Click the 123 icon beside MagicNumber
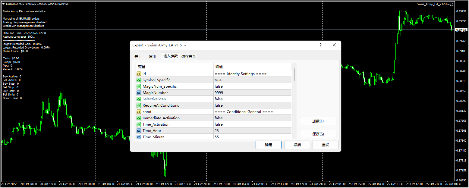The width and height of the screenshot is (469, 188). coord(139,92)
